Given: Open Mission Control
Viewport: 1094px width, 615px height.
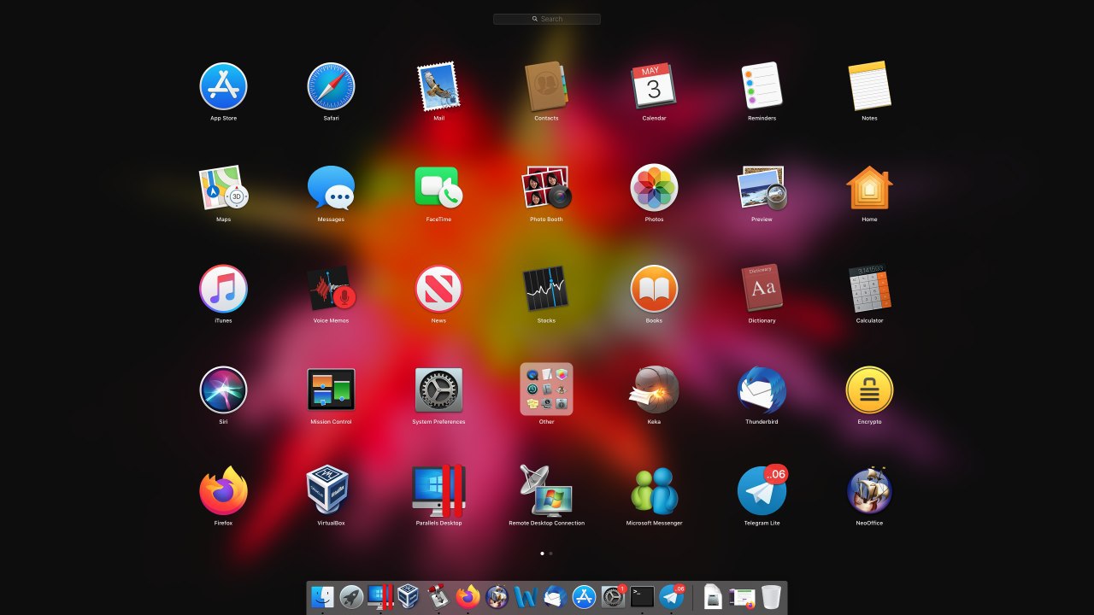Looking at the screenshot, I should pyautogui.click(x=331, y=389).
